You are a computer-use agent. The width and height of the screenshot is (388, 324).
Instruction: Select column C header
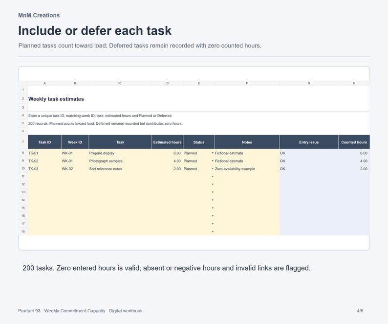click(120, 83)
